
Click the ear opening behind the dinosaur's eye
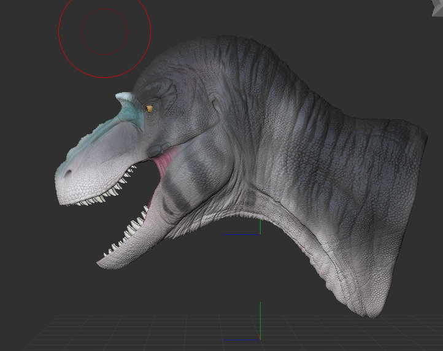click(217, 105)
